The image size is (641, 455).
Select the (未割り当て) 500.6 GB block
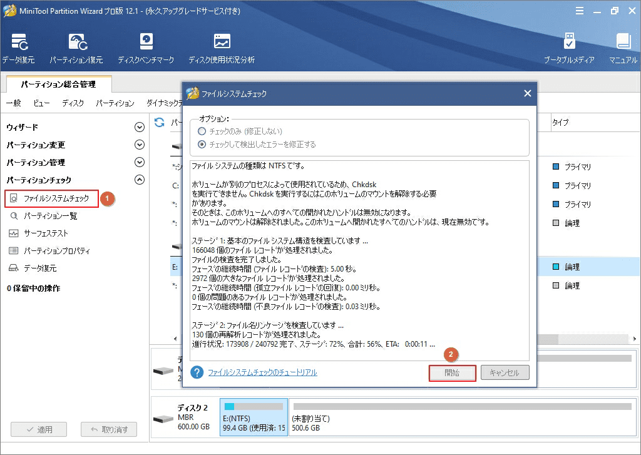(463, 417)
